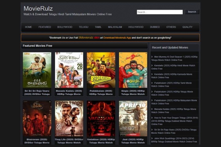Click the Search button
221x147 pixels.
pyautogui.click(x=192, y=12)
